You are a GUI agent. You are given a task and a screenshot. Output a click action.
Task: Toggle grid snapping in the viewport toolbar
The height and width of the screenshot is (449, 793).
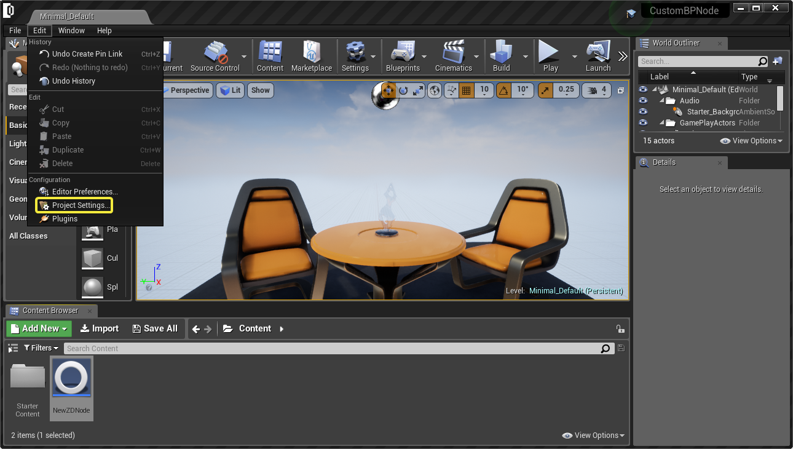tap(467, 90)
